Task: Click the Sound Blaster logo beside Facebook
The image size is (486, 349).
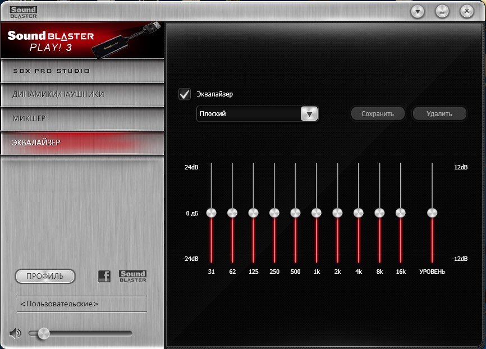Action: coord(132,276)
